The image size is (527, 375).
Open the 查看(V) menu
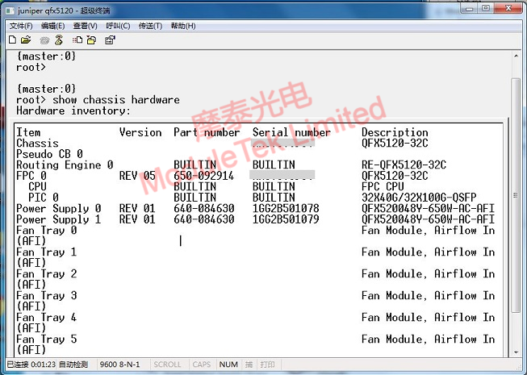click(85, 26)
